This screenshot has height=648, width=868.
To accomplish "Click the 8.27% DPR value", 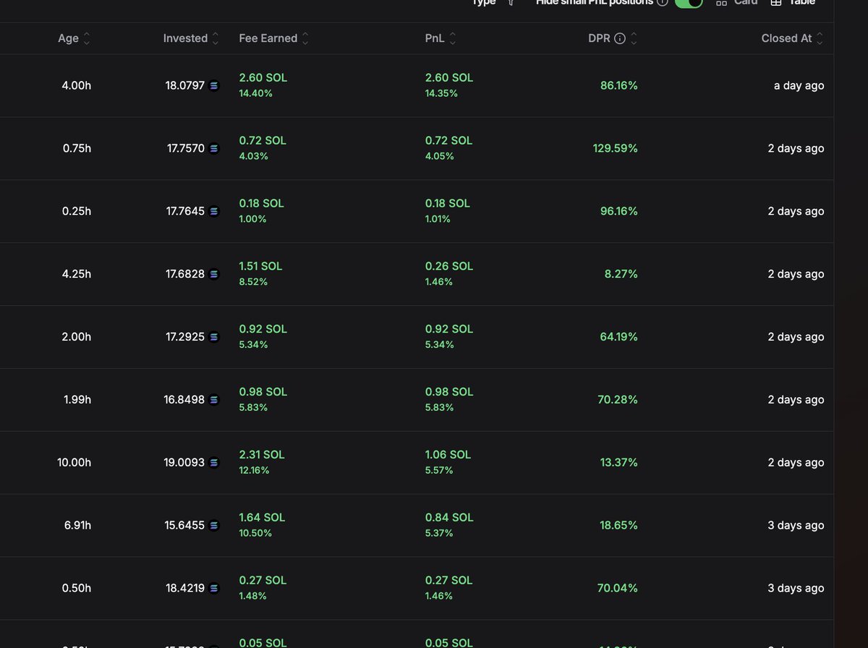I will [621, 275].
